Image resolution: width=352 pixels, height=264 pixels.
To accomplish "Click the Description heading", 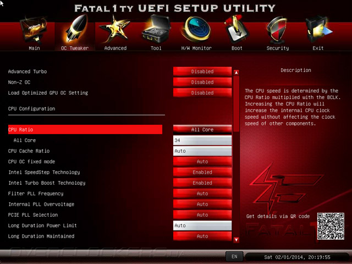I will (296, 70).
